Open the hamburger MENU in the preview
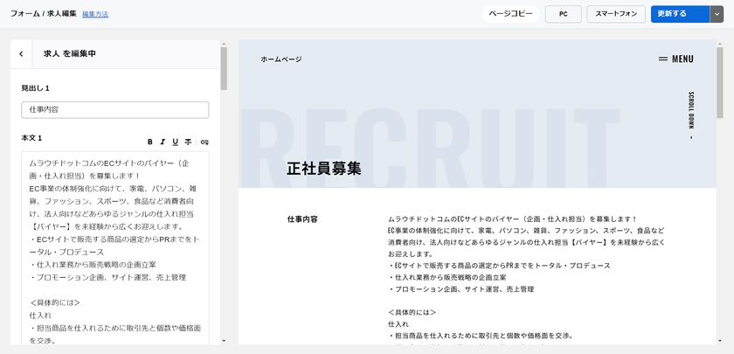This screenshot has width=734, height=354. click(x=675, y=59)
